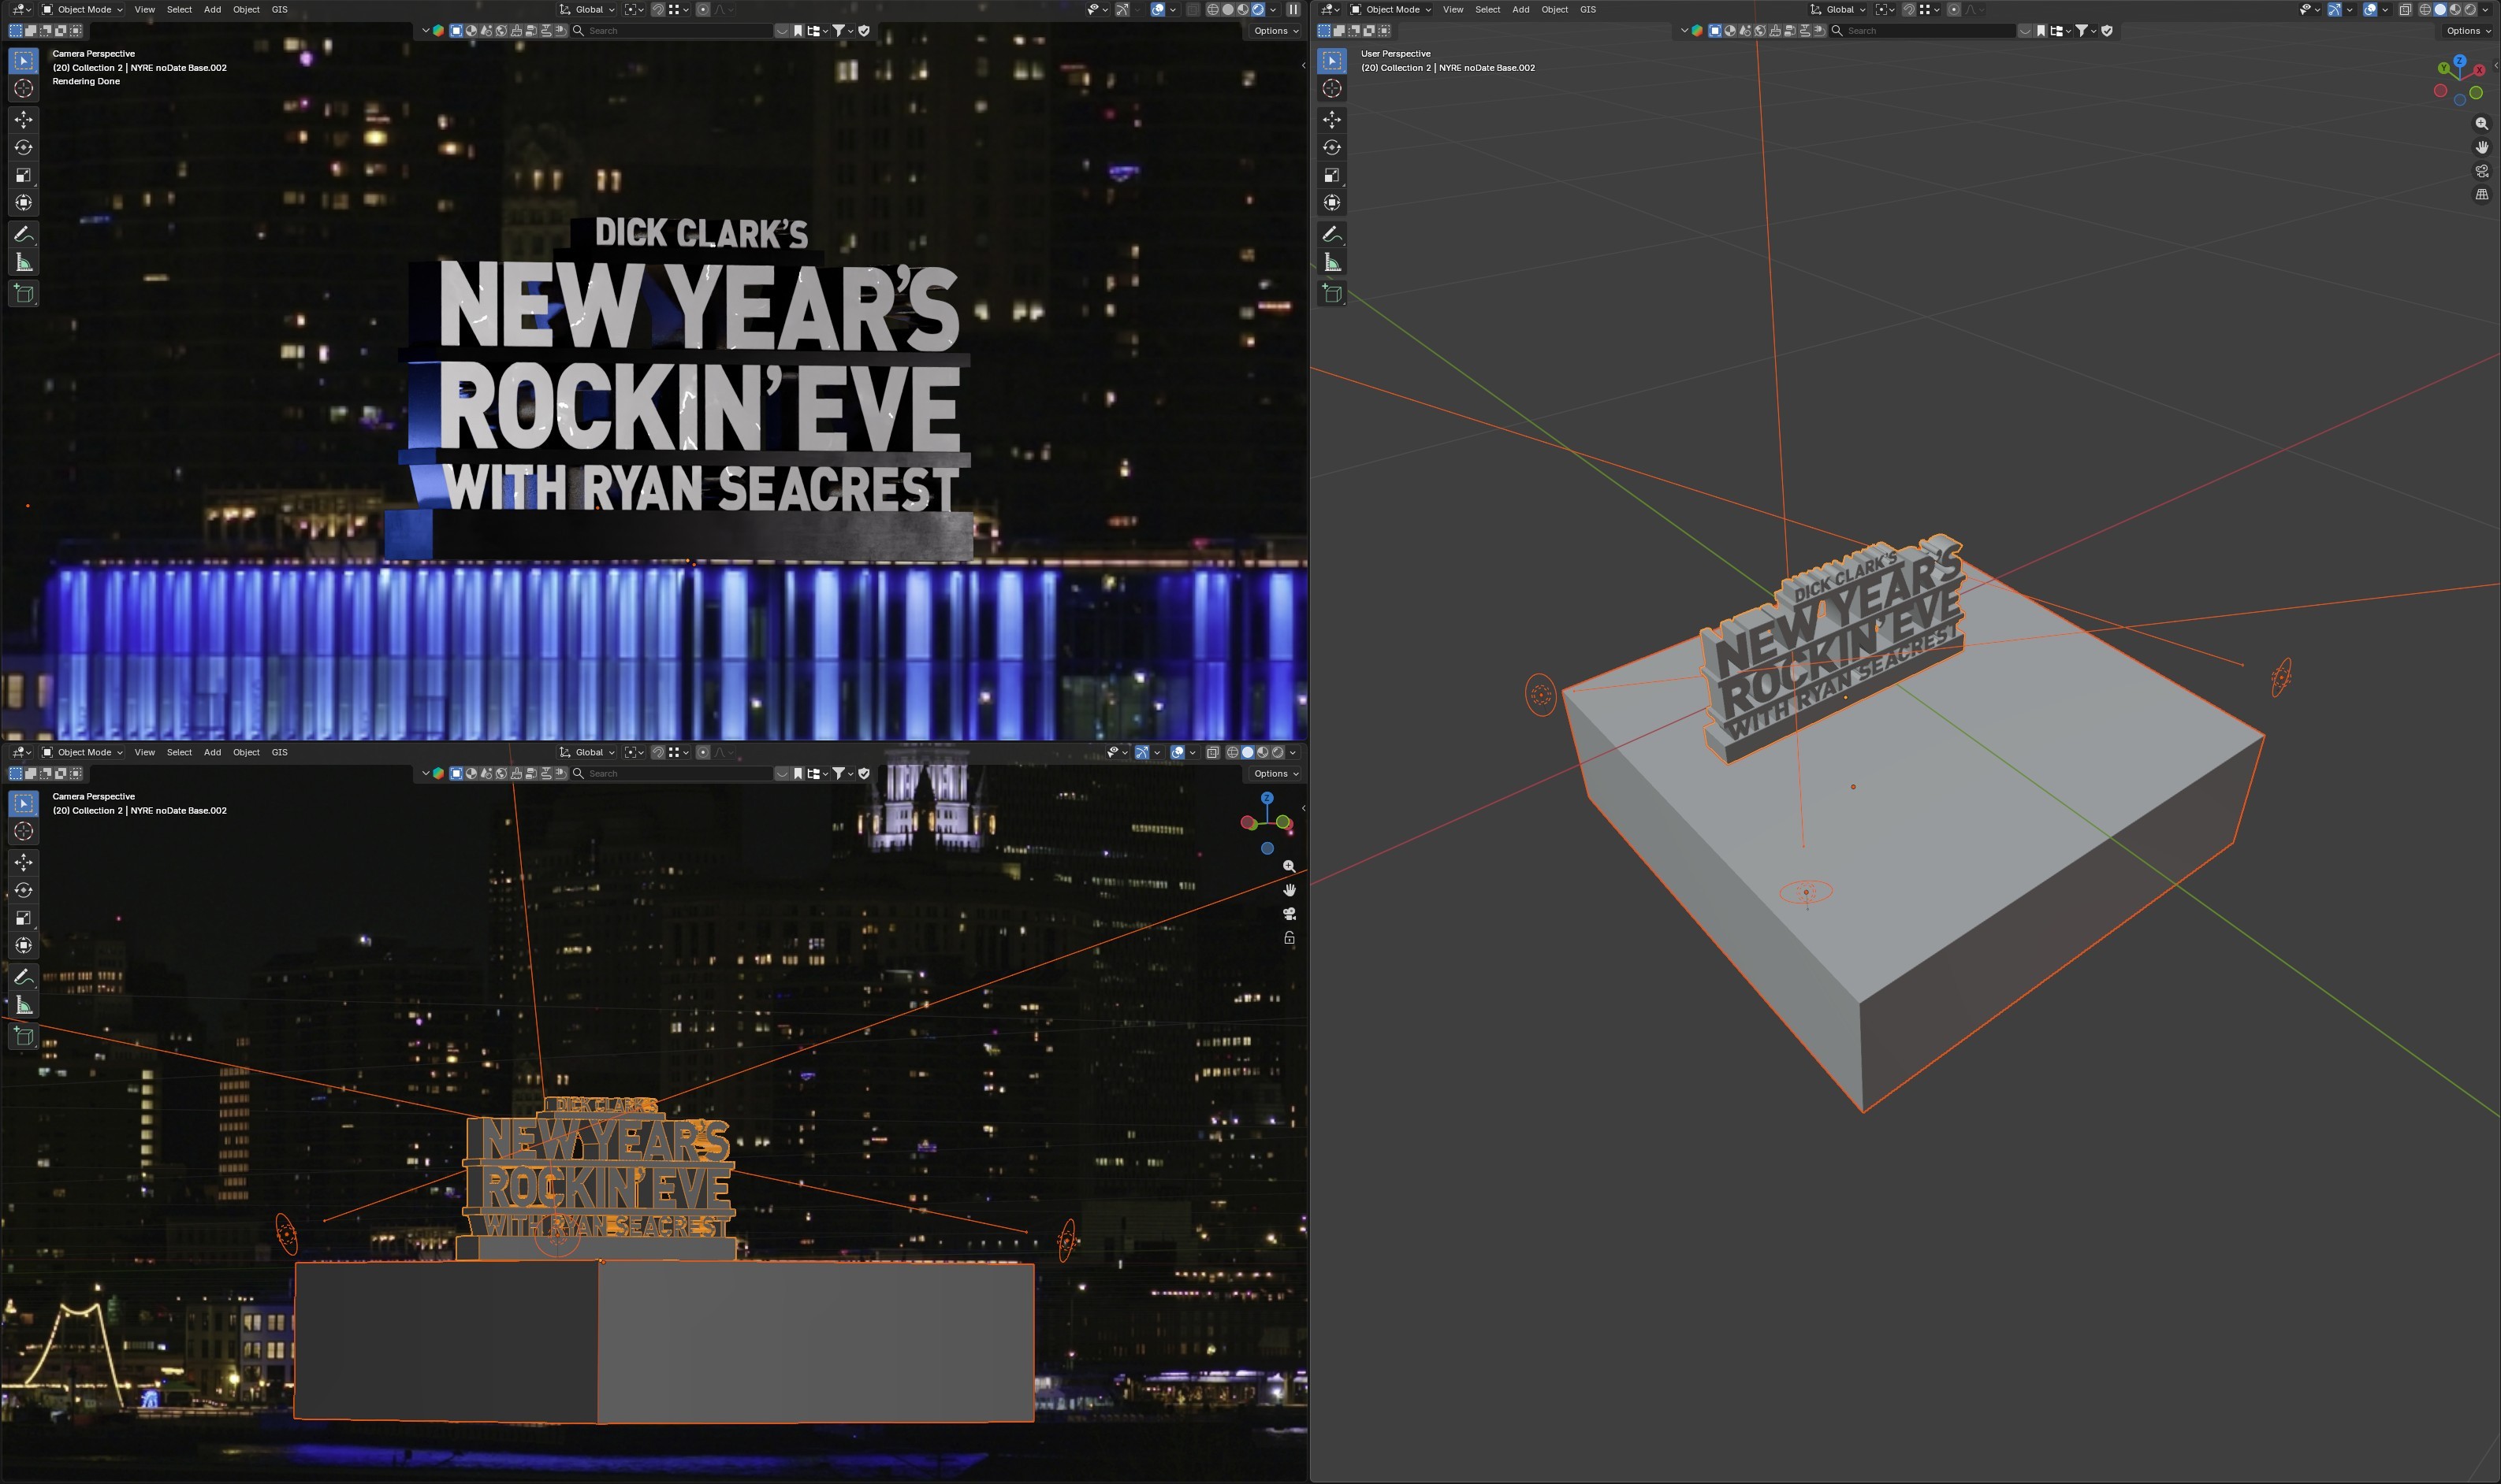
Task: Open the View menu in bottom-left viewport
Action: (x=144, y=752)
